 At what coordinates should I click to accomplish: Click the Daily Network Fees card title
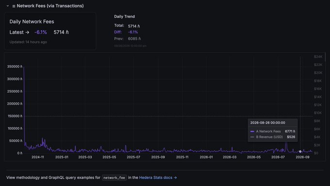click(32, 21)
